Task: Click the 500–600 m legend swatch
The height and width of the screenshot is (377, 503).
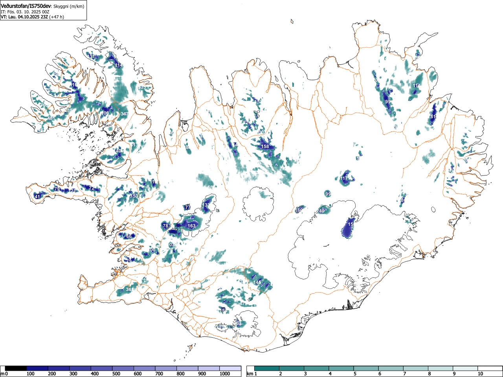Action: 123,368
